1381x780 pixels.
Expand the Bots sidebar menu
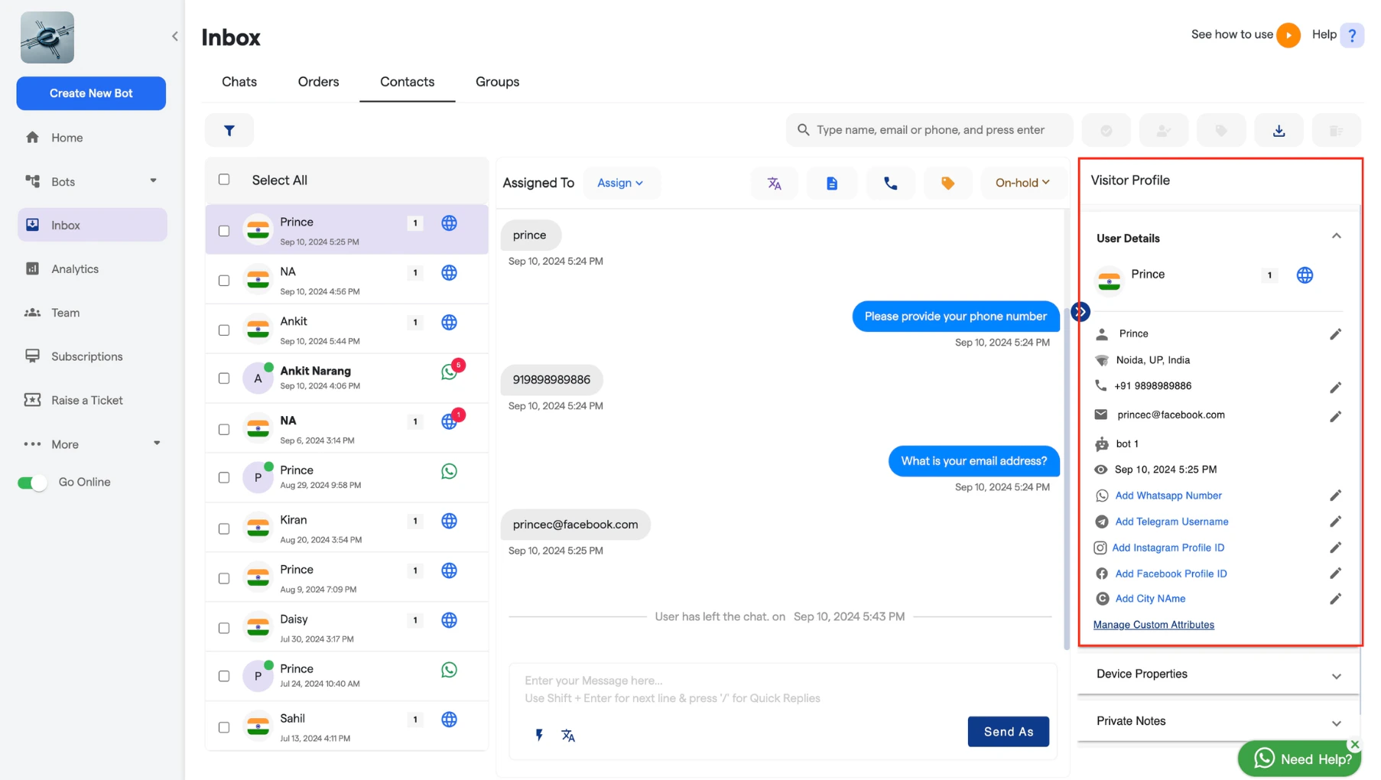(153, 181)
